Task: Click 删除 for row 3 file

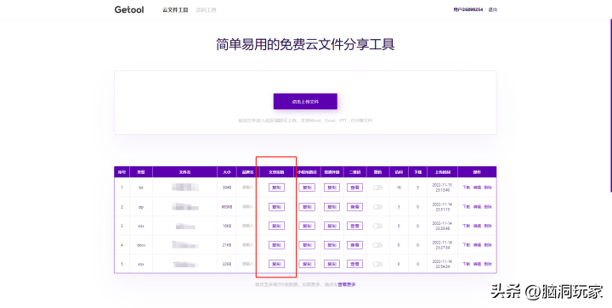Action: tap(488, 226)
